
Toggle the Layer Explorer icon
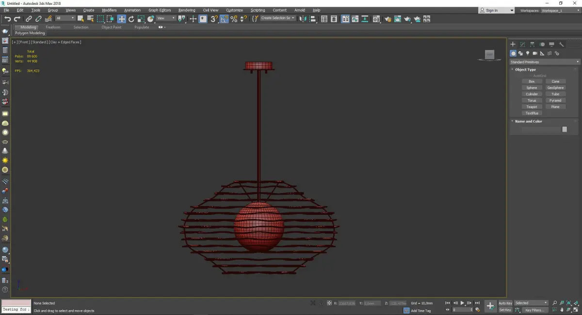tap(334, 19)
